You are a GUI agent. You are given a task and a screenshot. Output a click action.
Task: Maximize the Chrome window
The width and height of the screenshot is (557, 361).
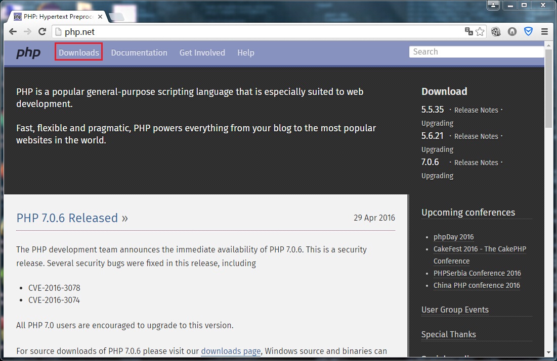tap(524, 6)
